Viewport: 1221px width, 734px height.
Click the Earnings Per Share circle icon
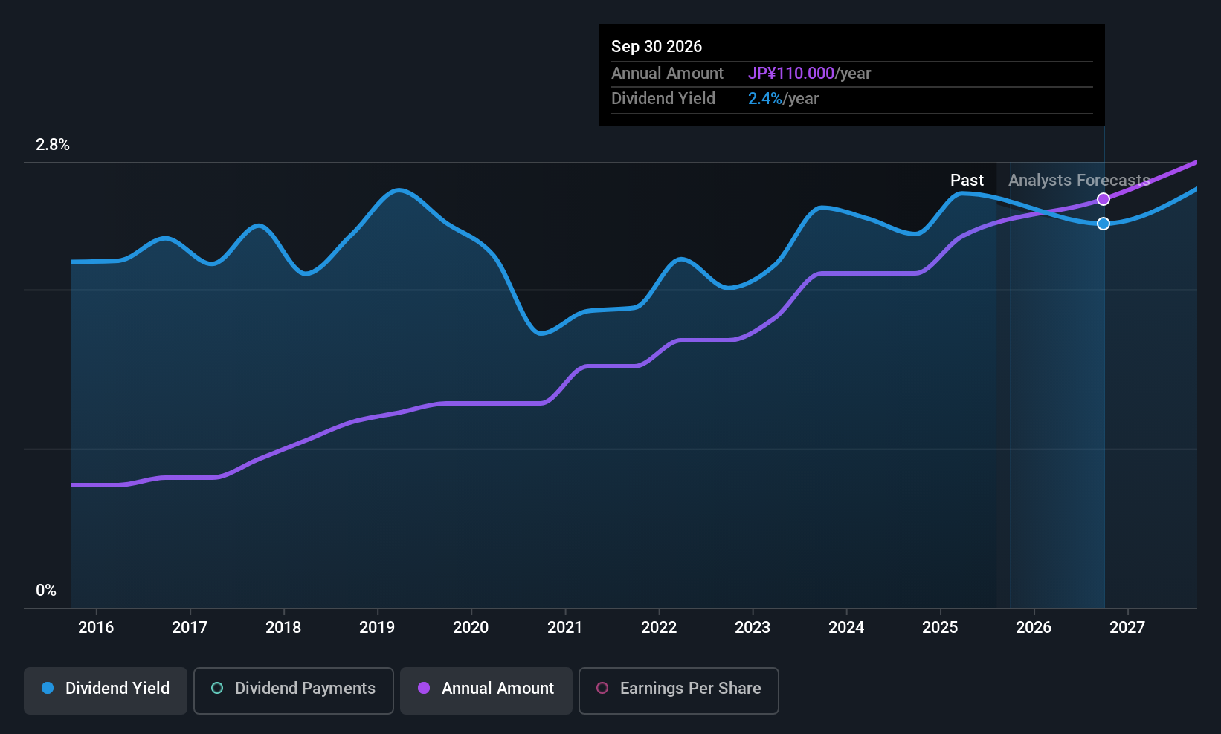click(x=602, y=689)
